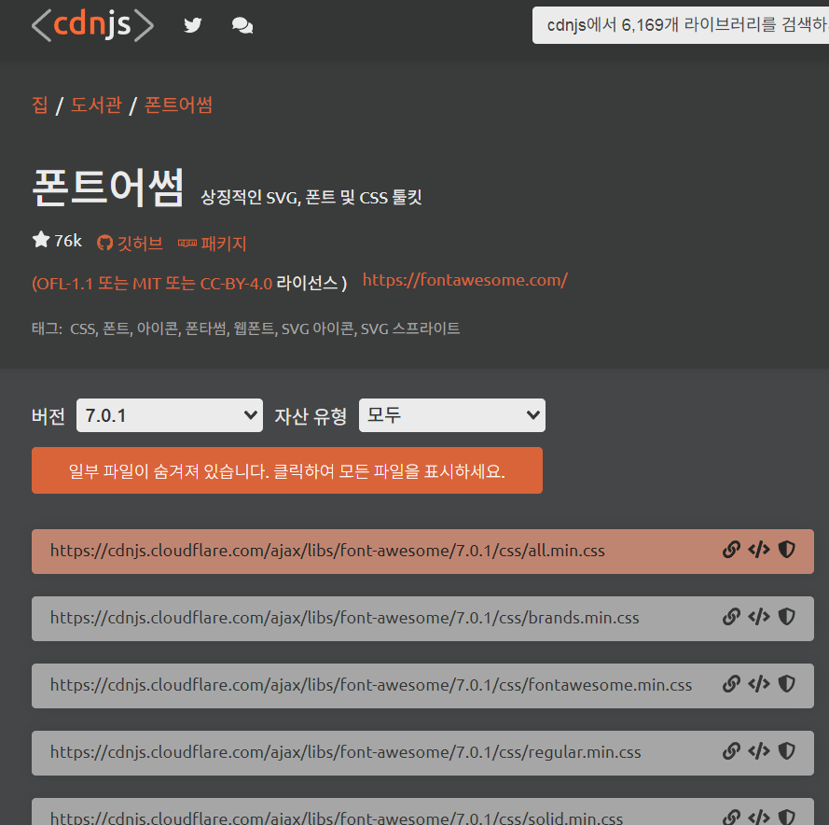Open 도서관 breadcrumb link
Screen dimensions: 829x825
click(96, 105)
